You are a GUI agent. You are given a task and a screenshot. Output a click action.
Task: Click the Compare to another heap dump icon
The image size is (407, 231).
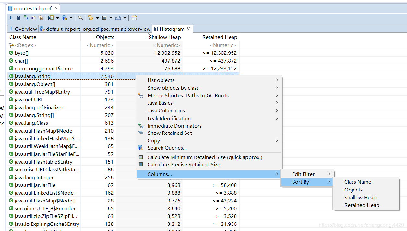tap(134, 18)
